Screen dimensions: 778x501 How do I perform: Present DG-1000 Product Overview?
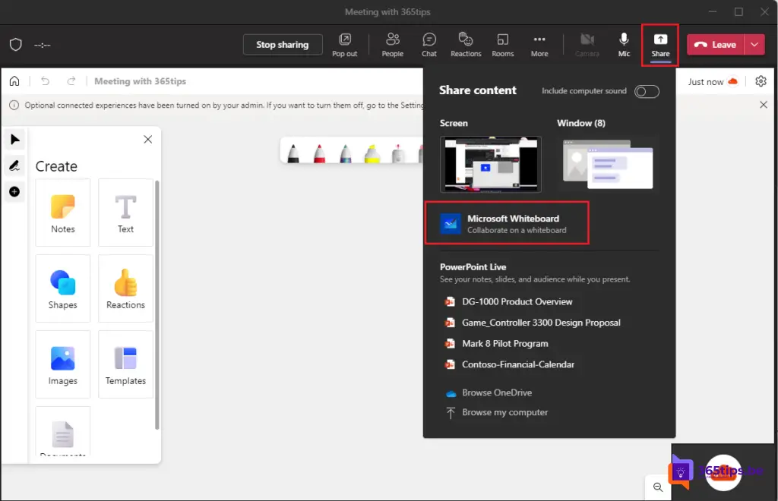(x=508, y=301)
